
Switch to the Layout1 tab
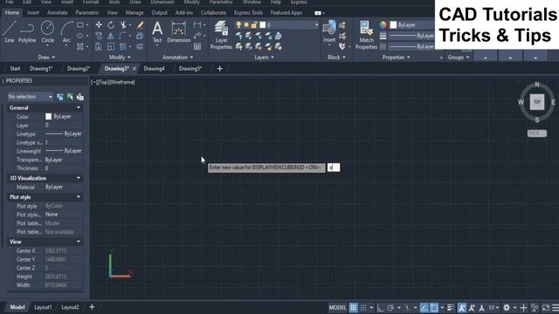[43, 307]
